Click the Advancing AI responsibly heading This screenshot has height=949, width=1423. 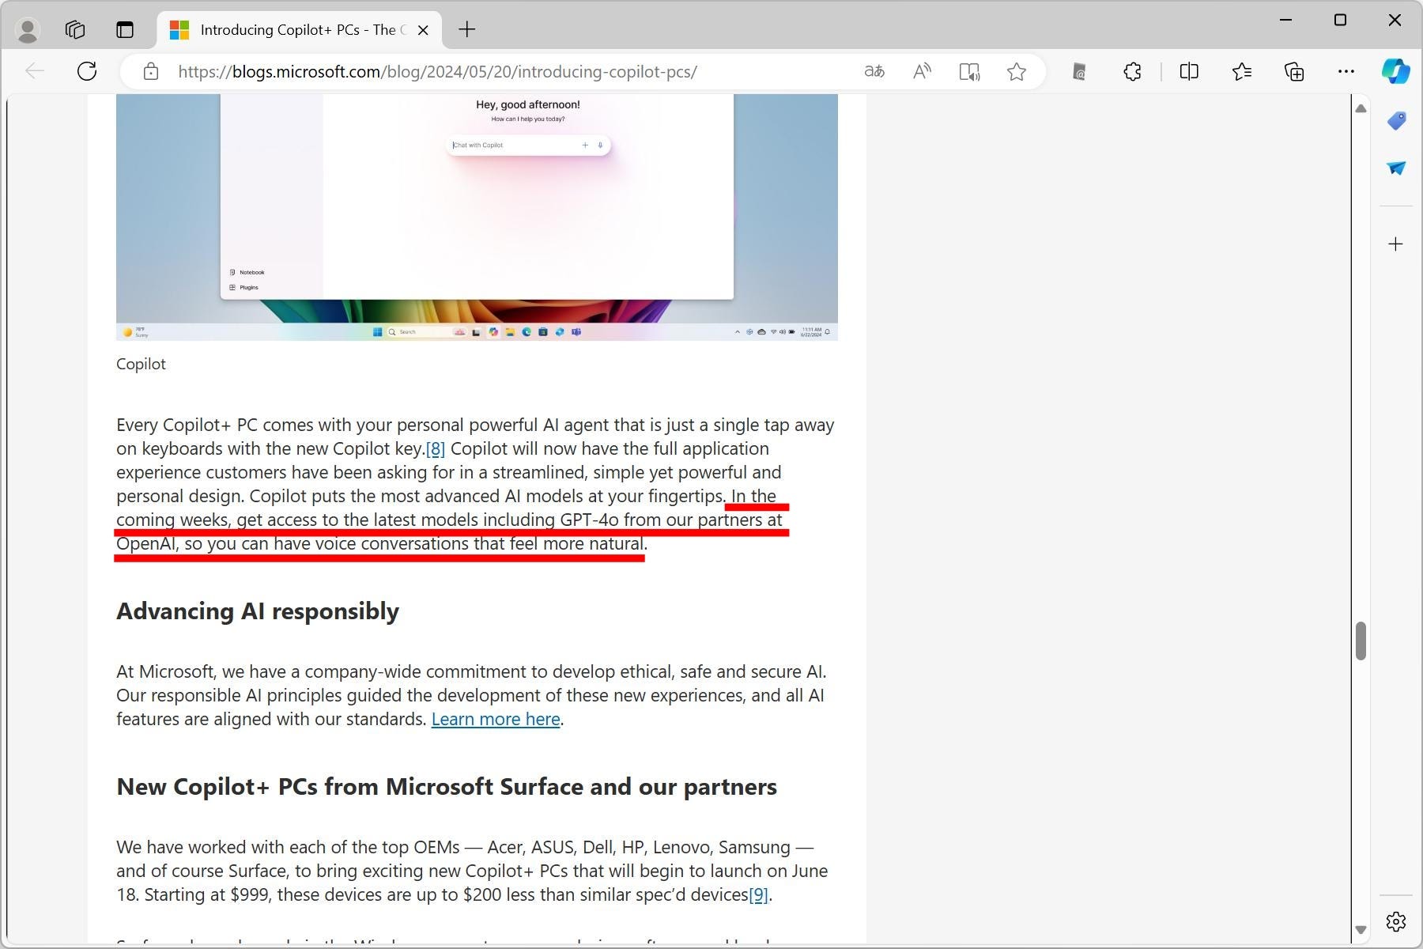[x=258, y=611]
